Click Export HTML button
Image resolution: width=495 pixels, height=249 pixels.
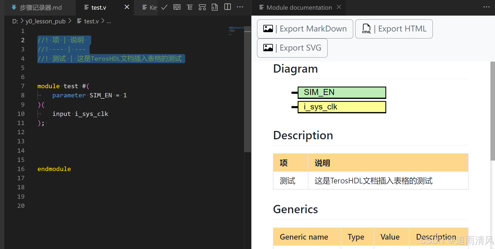pos(394,29)
